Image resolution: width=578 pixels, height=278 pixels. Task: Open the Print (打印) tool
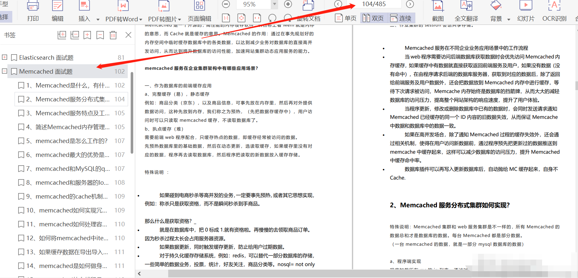pyautogui.click(x=33, y=11)
